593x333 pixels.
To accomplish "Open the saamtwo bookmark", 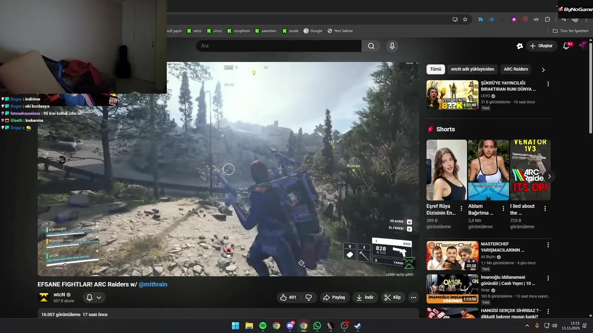I will tap(265, 31).
